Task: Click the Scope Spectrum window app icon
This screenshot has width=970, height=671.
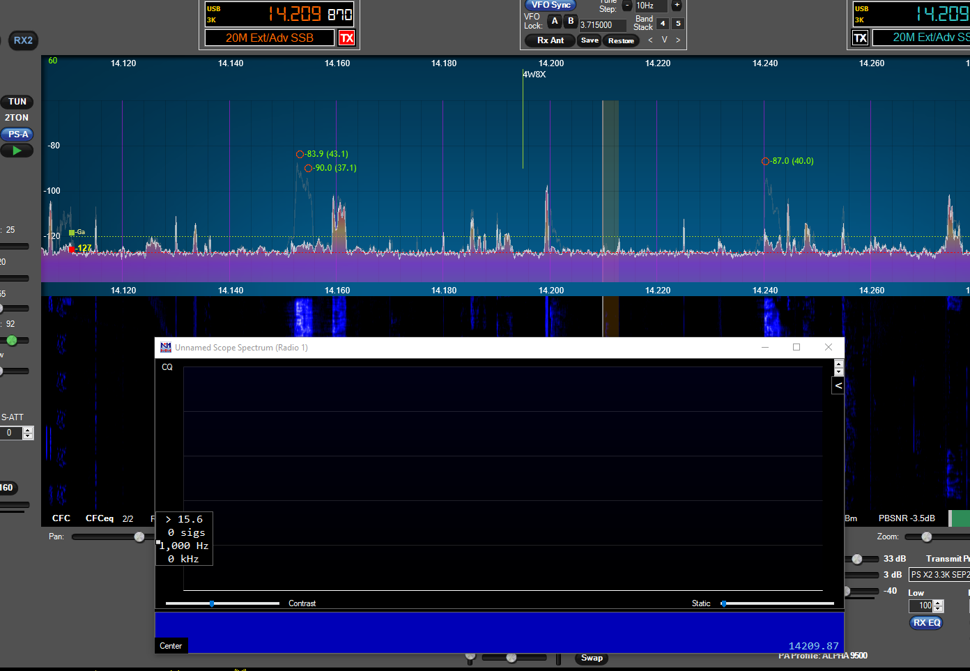Action: 166,348
